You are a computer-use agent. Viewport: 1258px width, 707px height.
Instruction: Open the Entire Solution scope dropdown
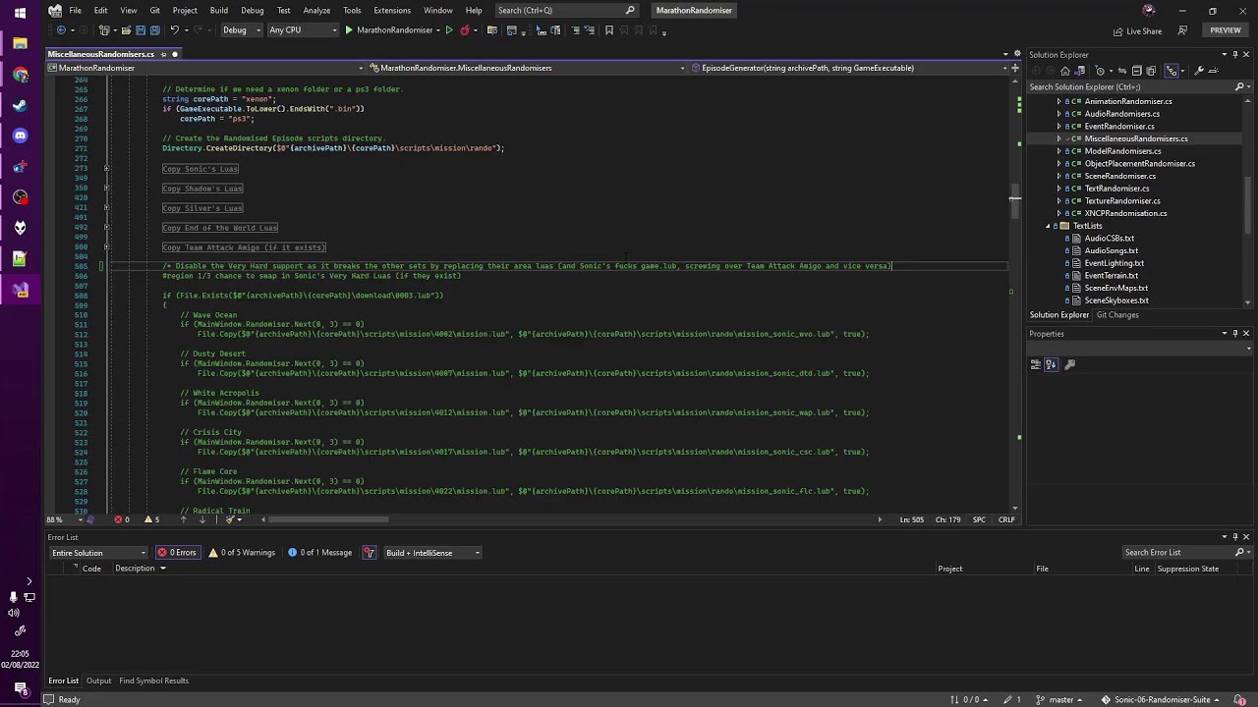pyautogui.click(x=98, y=553)
